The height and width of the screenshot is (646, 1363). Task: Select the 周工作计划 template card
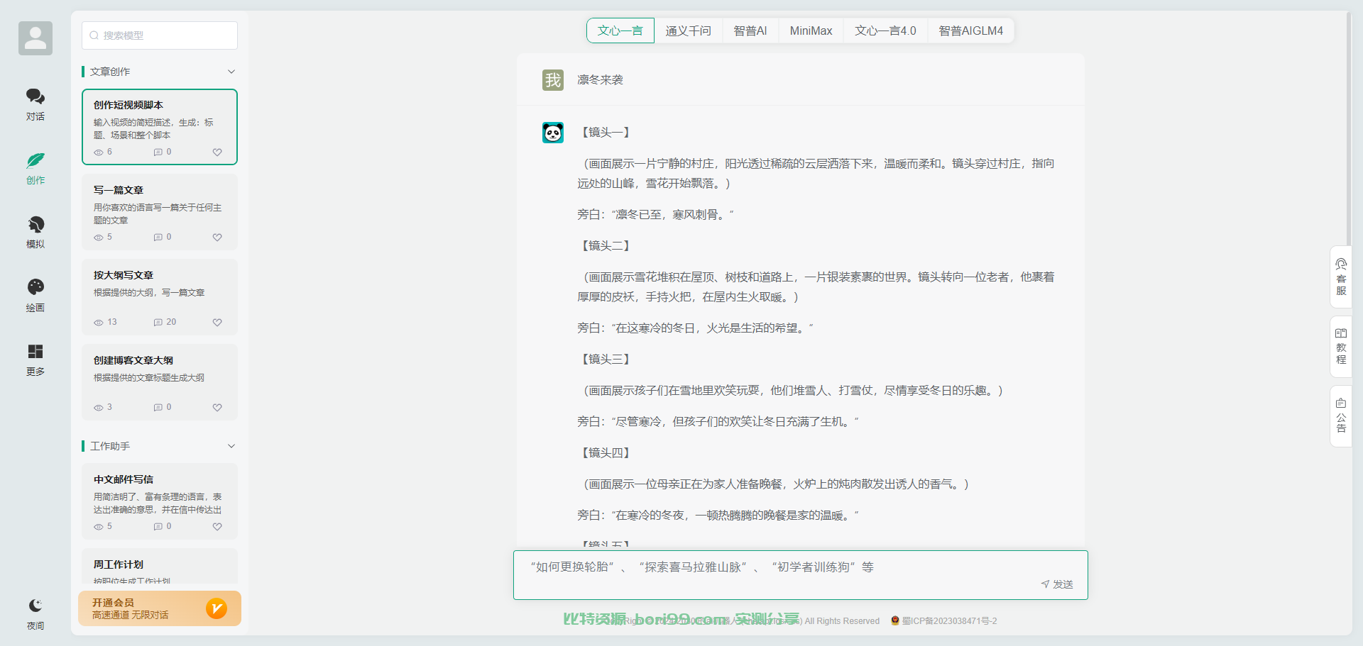click(x=160, y=567)
